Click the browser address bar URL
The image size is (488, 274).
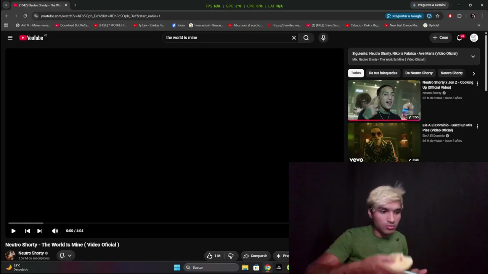[x=101, y=16]
